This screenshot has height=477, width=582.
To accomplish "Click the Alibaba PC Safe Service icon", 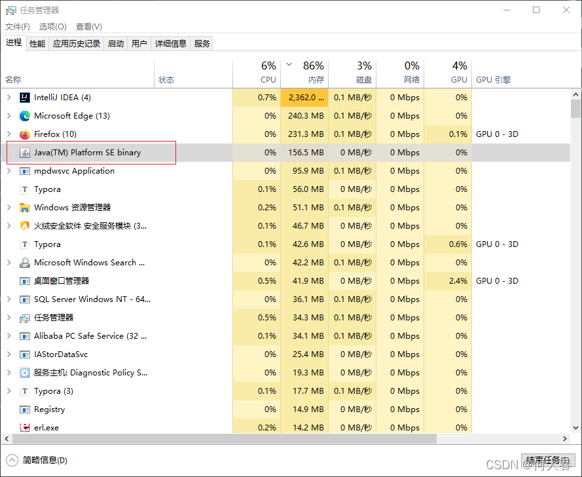I will [x=24, y=336].
